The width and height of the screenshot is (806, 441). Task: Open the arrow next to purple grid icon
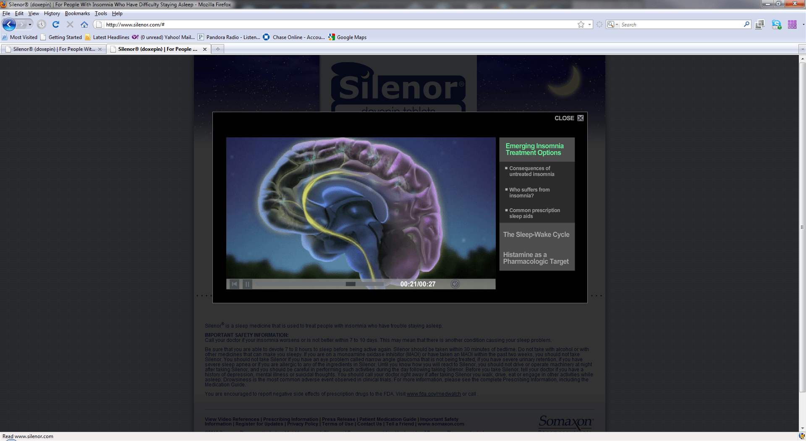(x=803, y=25)
